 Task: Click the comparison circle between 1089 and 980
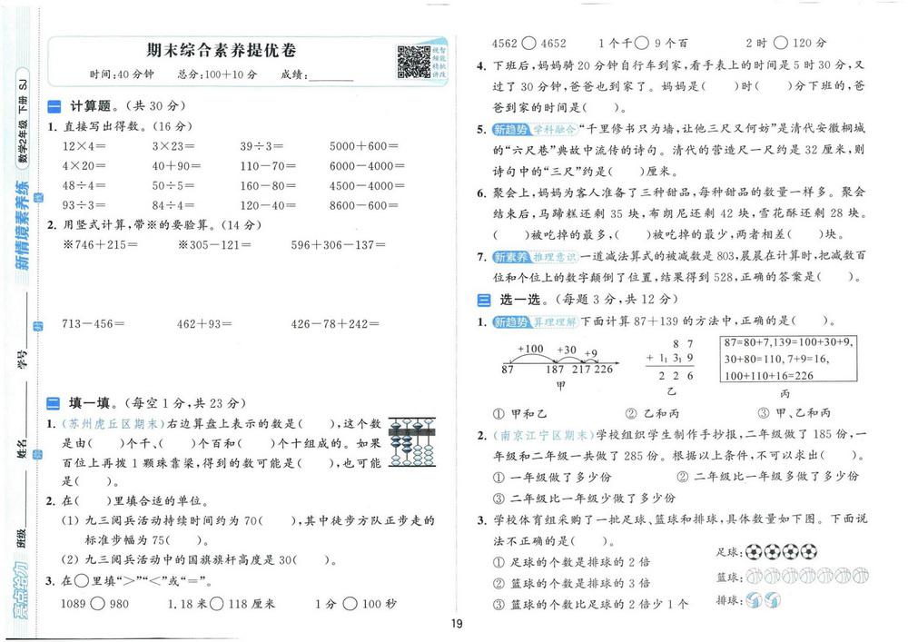click(x=98, y=604)
